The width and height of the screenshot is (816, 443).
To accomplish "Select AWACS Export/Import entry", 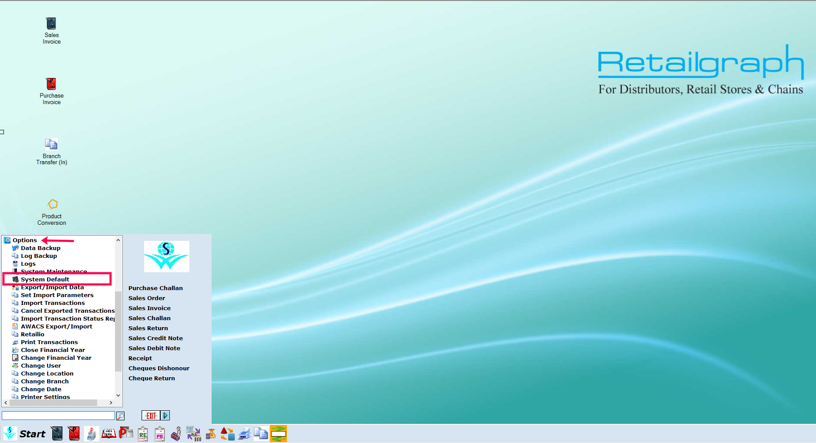I will click(57, 326).
